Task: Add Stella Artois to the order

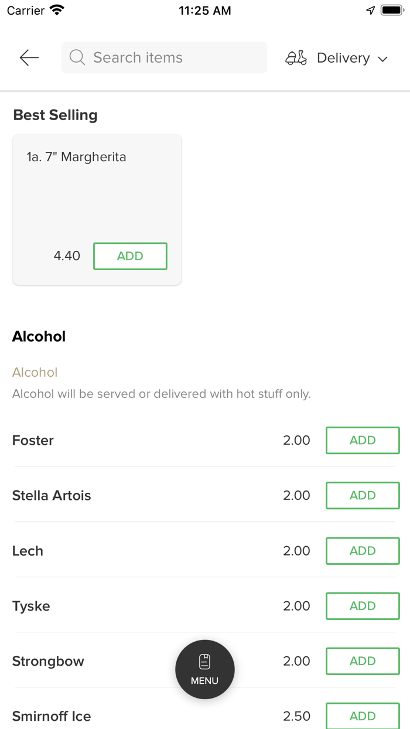Action: pos(363,495)
